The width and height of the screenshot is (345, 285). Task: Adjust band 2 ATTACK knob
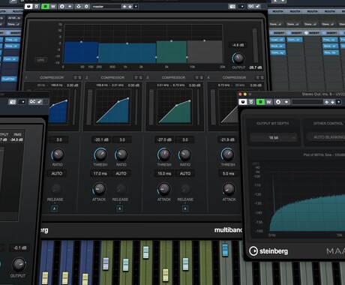coord(99,189)
